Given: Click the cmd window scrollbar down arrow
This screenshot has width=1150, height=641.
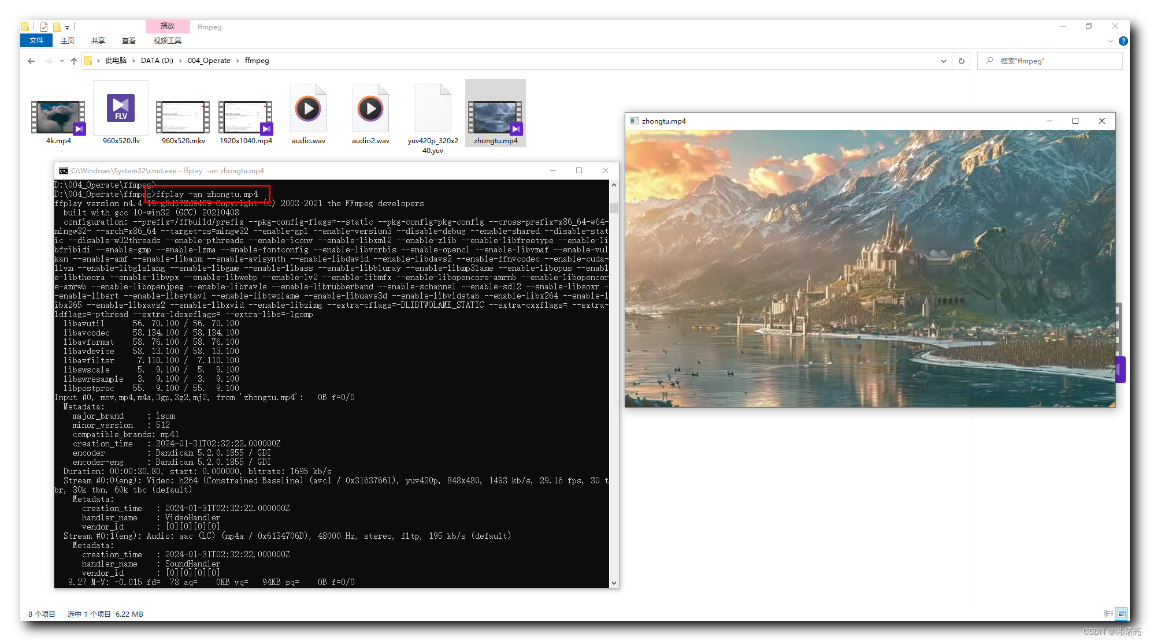Looking at the screenshot, I should coord(614,583).
